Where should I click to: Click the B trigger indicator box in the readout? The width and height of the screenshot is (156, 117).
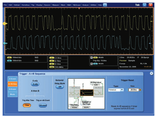(92, 64)
